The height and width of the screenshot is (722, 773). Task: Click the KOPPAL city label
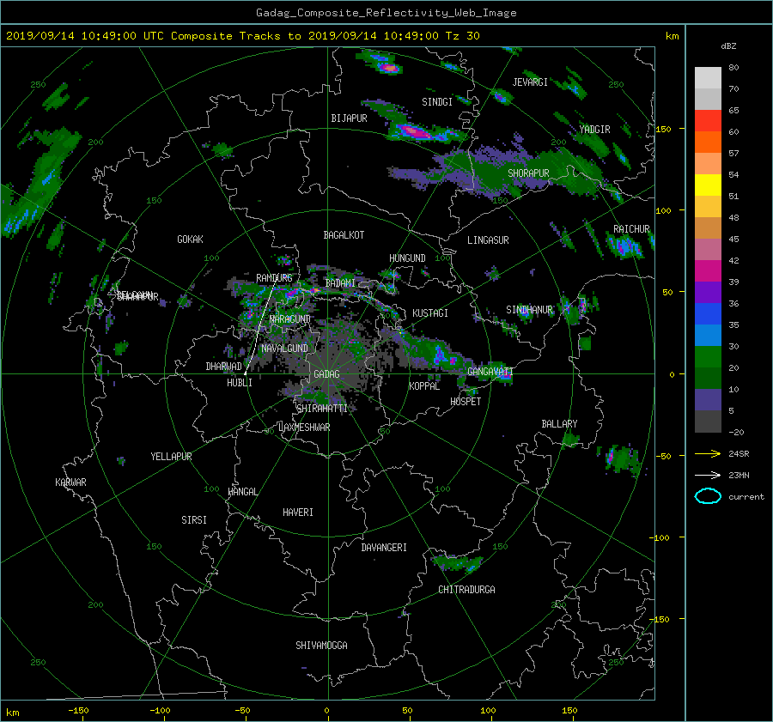(424, 386)
